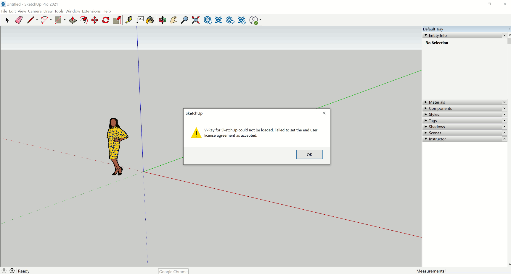Image resolution: width=511 pixels, height=274 pixels.
Task: Click the Default Tray title bar
Action: pyautogui.click(x=466, y=29)
